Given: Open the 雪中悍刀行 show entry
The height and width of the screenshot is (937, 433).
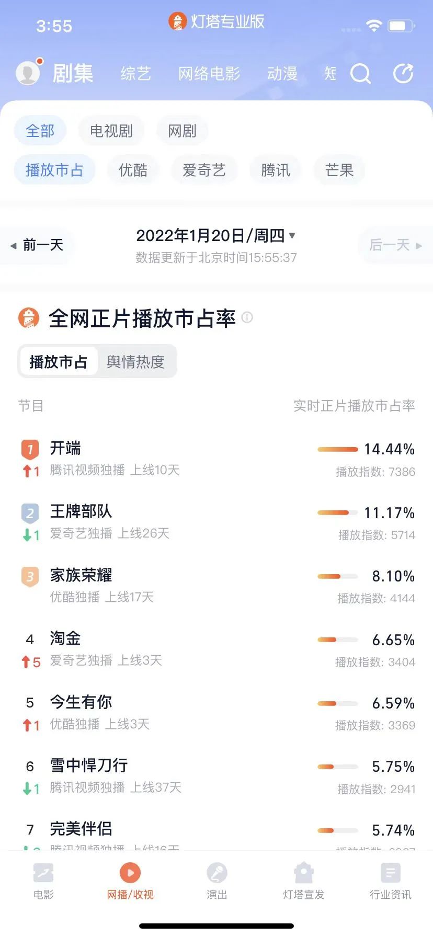Looking at the screenshot, I should pos(89,766).
